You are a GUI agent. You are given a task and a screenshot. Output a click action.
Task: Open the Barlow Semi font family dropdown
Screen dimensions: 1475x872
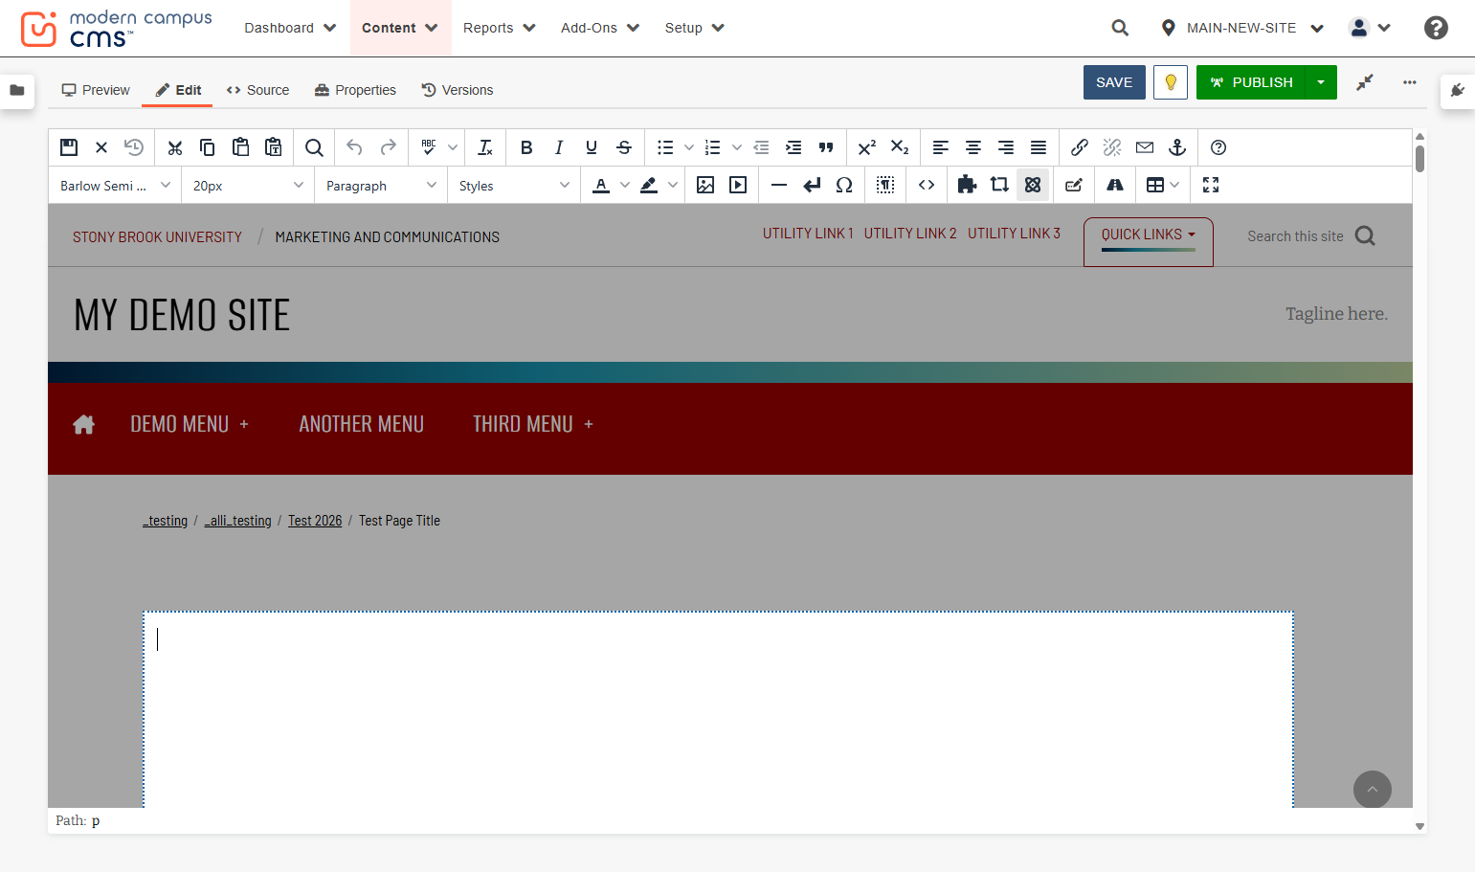115,186
